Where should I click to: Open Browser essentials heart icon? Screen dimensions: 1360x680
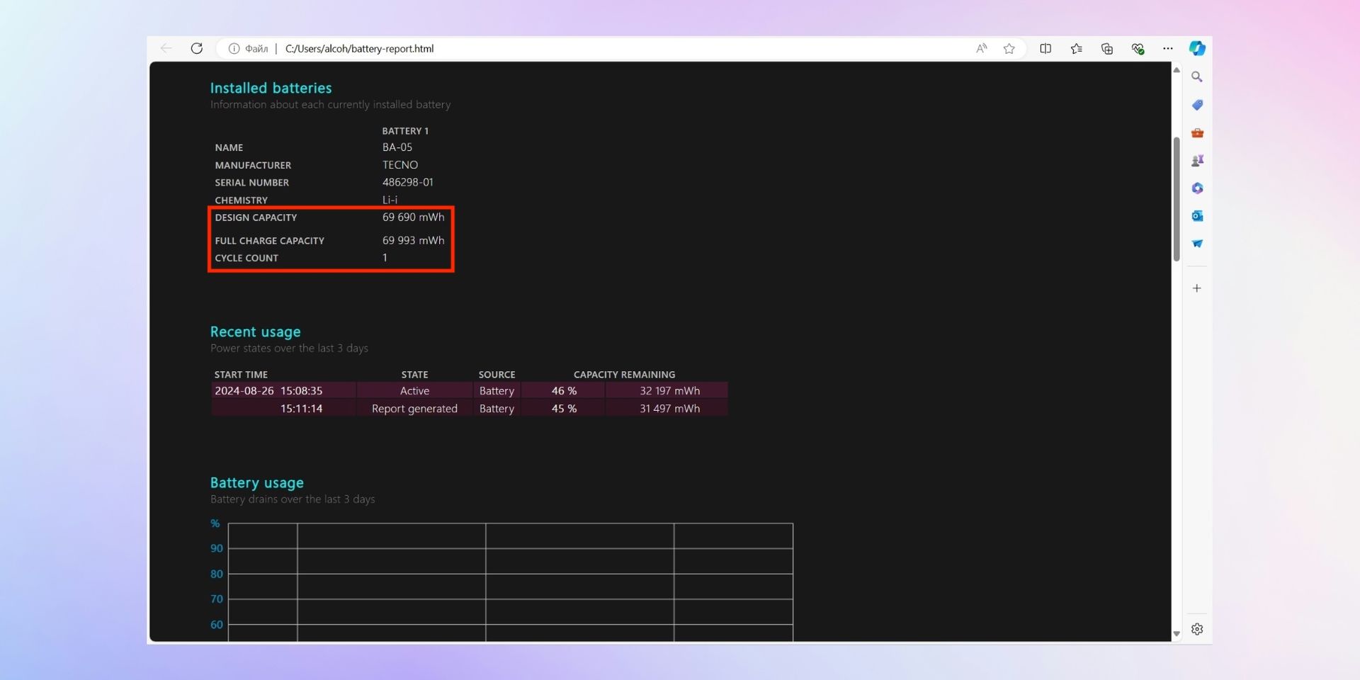coord(1138,48)
